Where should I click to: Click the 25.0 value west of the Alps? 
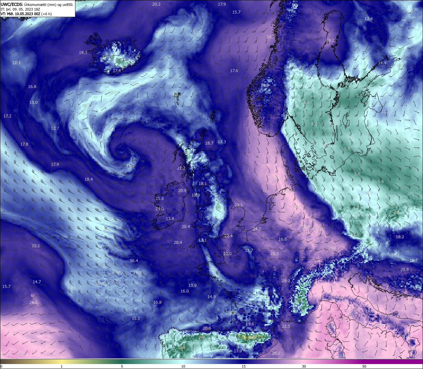click(286, 281)
